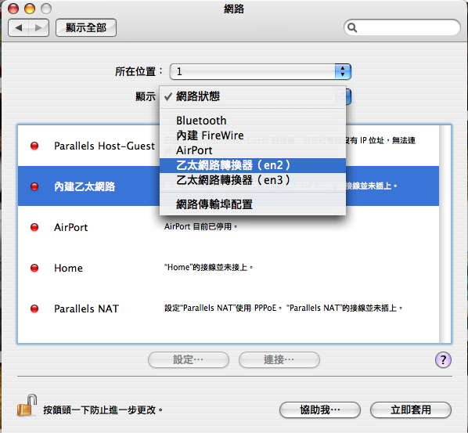
Task: Click the 立即套用 button
Action: [x=411, y=410]
